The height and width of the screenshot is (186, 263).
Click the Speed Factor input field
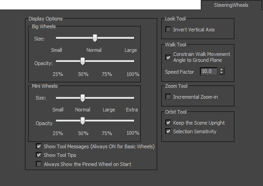tap(208, 71)
